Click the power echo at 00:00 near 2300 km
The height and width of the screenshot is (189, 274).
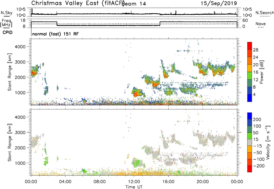(34, 72)
